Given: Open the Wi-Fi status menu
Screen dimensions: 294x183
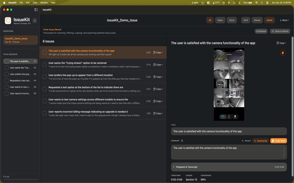Looking at the screenshot, I should [x=257, y=3].
